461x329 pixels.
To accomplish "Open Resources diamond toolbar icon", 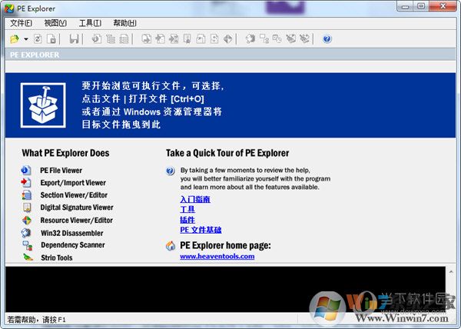I will (x=228, y=38).
